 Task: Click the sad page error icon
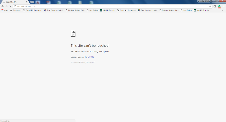(x=73, y=34)
